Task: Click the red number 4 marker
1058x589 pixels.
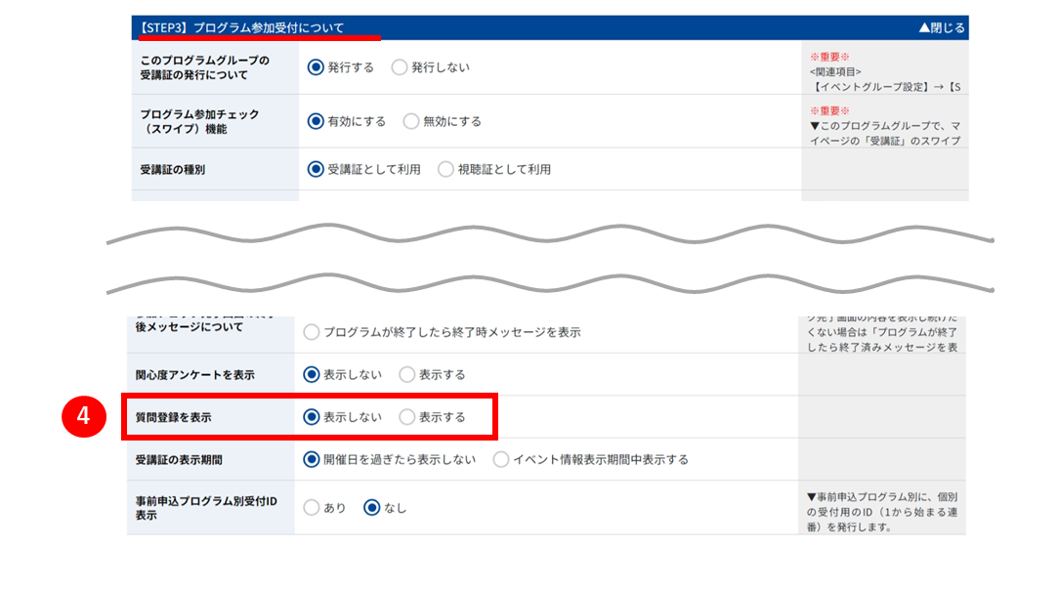Action: (x=84, y=416)
